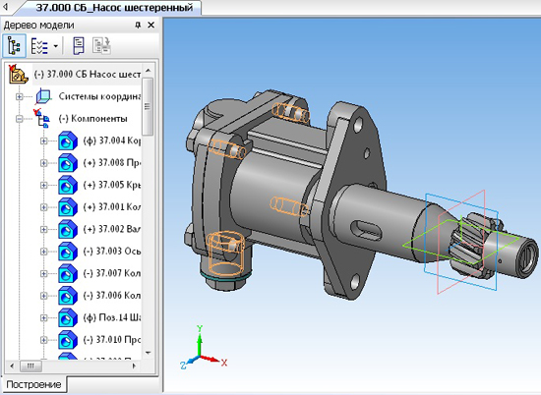The width and height of the screenshot is (541, 395).
Task: Click the Системы координат coordinate icon
Action: click(x=43, y=96)
